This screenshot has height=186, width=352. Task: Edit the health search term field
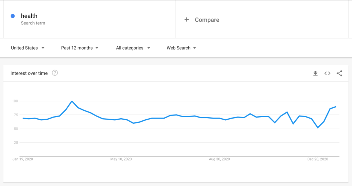29,16
